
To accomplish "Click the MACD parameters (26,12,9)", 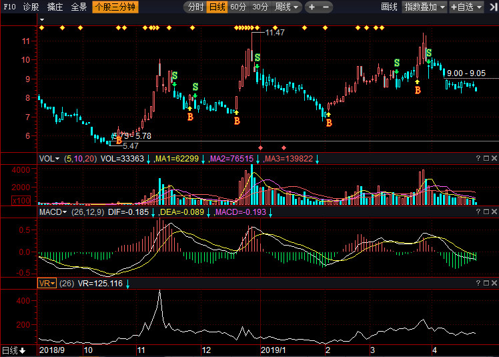I will [x=88, y=212].
